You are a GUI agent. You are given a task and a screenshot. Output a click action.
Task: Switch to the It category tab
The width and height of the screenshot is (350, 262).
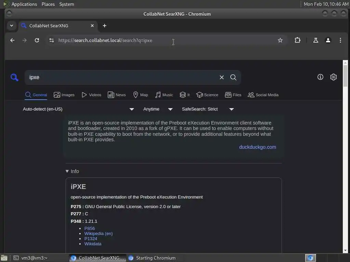tap(185, 95)
